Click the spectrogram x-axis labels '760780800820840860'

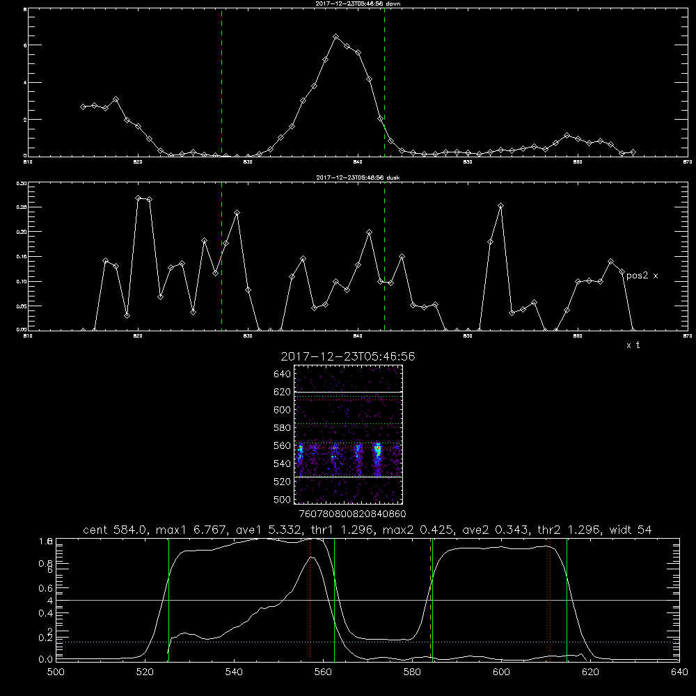(352, 514)
